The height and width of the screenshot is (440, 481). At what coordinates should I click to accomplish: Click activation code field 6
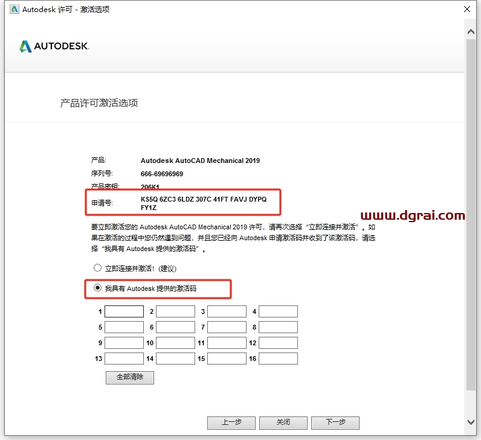175,327
